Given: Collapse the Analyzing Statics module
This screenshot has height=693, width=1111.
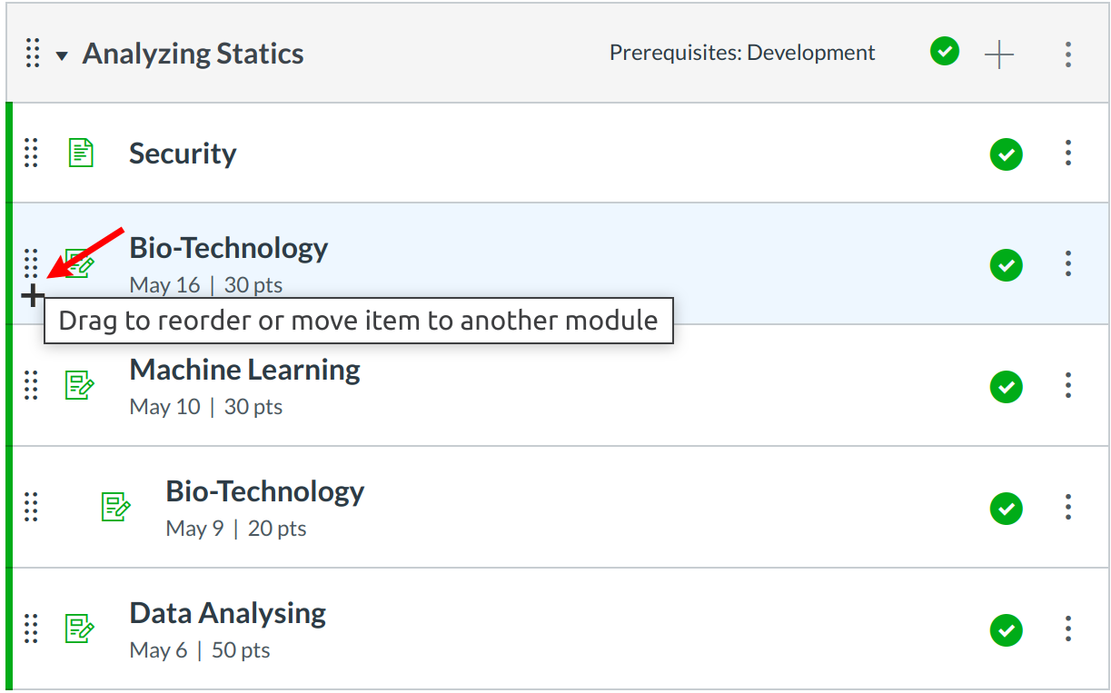Looking at the screenshot, I should [62, 55].
